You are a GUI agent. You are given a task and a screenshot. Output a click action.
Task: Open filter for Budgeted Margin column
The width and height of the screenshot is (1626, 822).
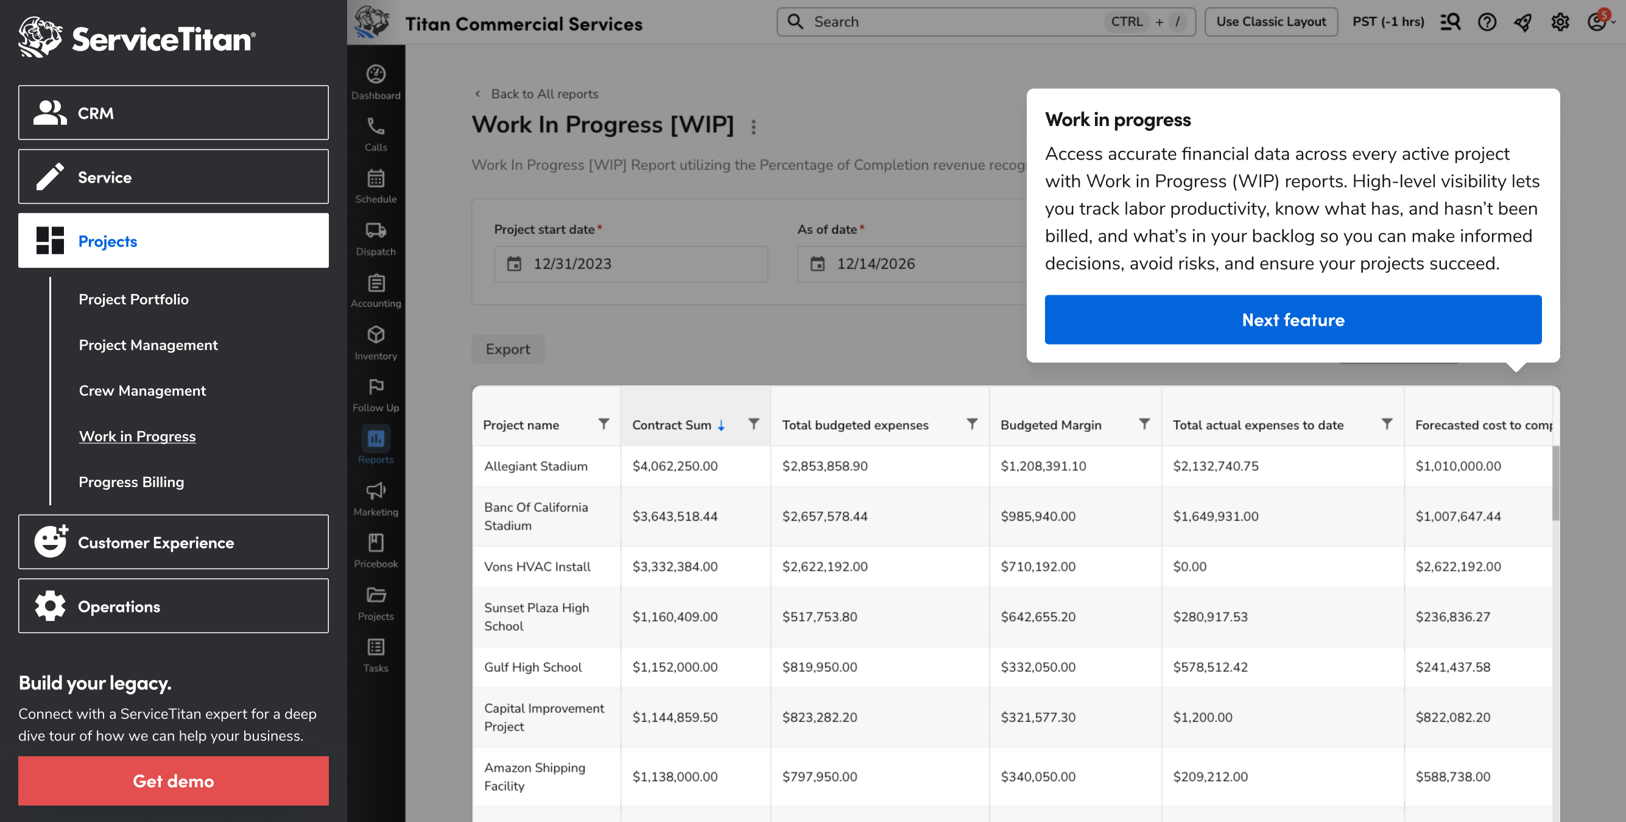(1144, 424)
